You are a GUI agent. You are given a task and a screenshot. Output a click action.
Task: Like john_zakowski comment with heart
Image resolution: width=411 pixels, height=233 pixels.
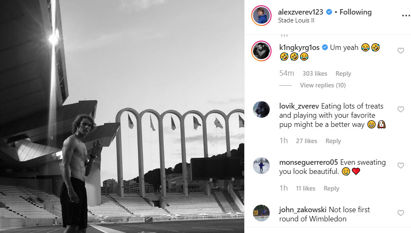click(x=401, y=213)
